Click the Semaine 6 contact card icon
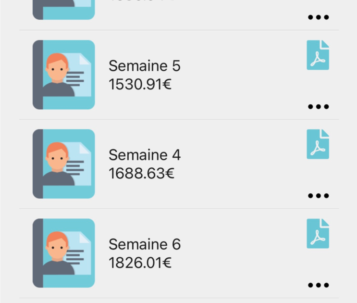Screen dimensions: 357x303 click(64, 253)
